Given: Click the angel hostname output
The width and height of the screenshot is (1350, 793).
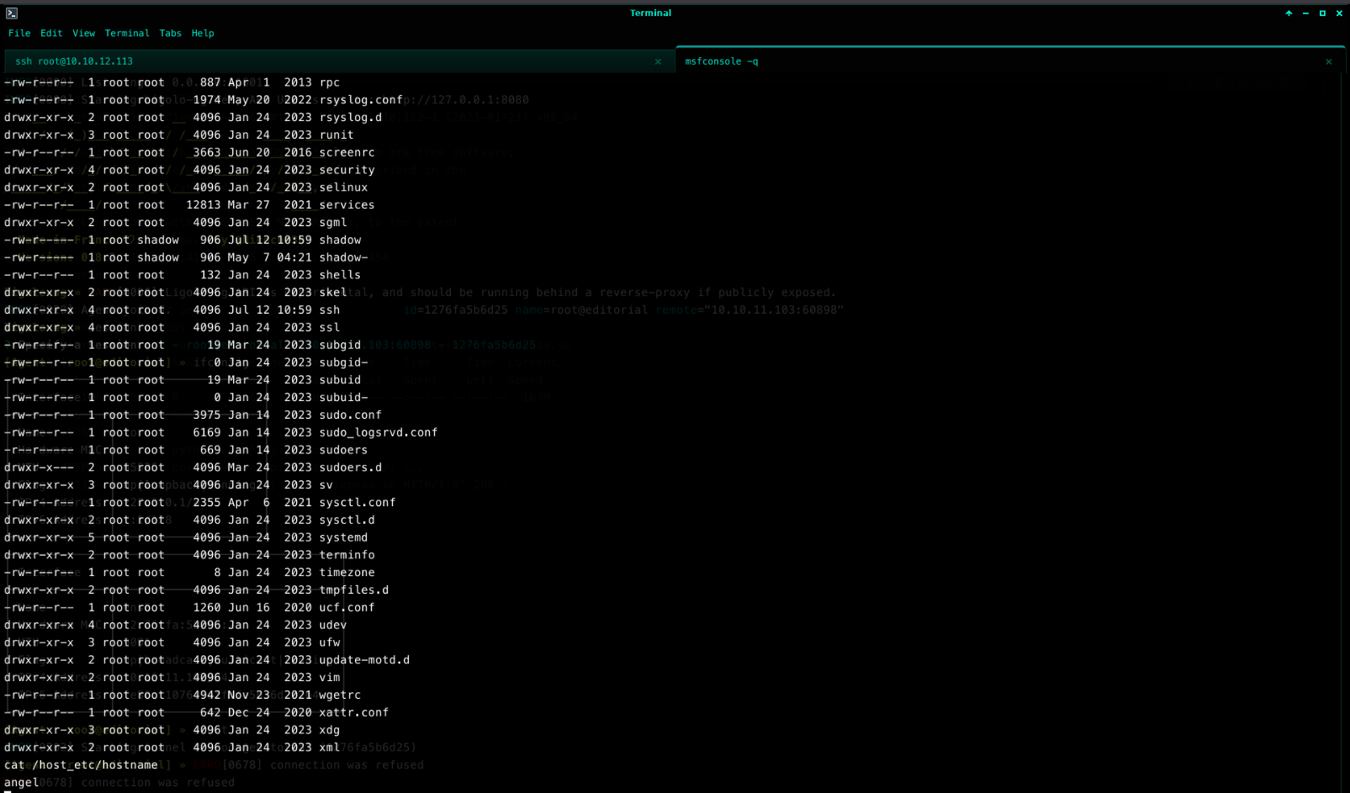Looking at the screenshot, I should [x=21, y=783].
